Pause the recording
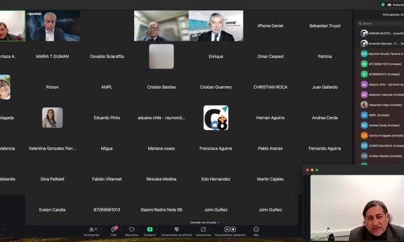 pyautogui.click(x=227, y=229)
